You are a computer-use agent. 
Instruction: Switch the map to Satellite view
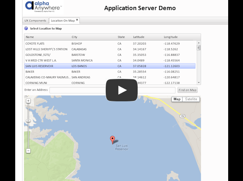(191, 99)
